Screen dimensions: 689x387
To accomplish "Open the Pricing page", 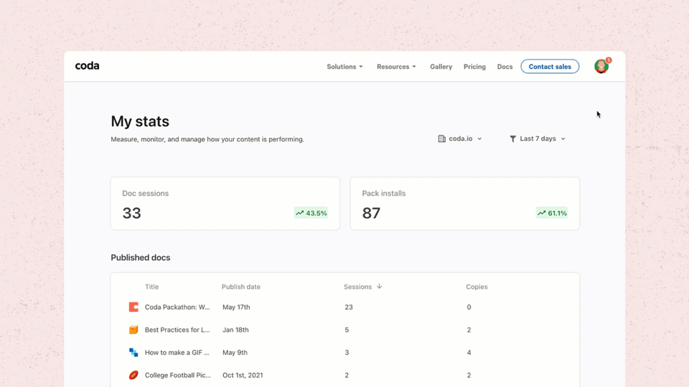I will (474, 67).
